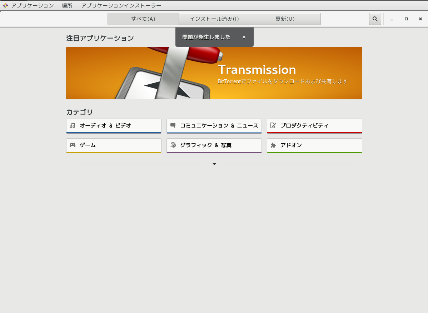428x313 pixels.
Task: Click the application installer icon in the top-left corner
Action: click(5, 5)
